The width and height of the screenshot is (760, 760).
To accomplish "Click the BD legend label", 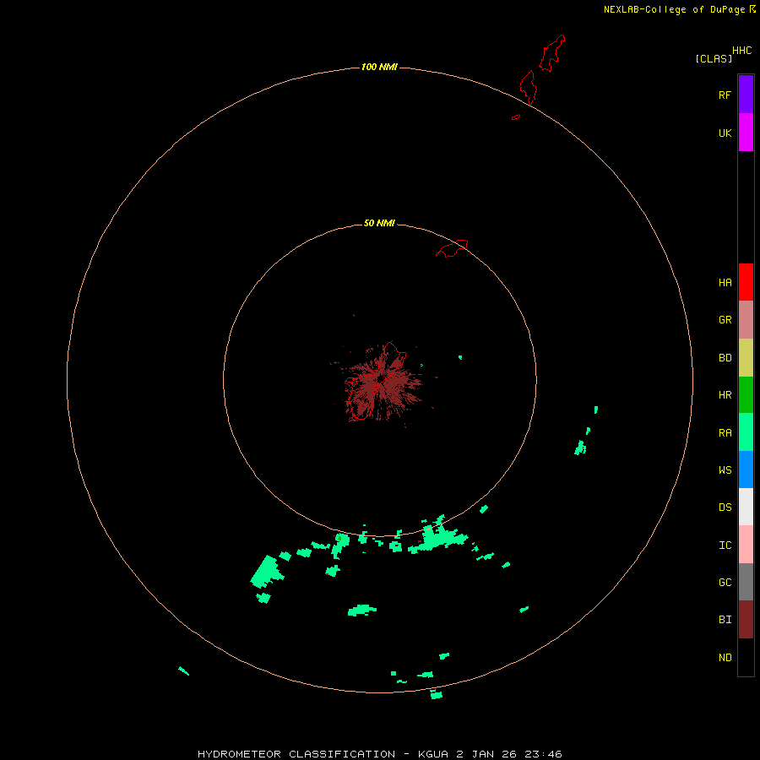I will click(725, 358).
